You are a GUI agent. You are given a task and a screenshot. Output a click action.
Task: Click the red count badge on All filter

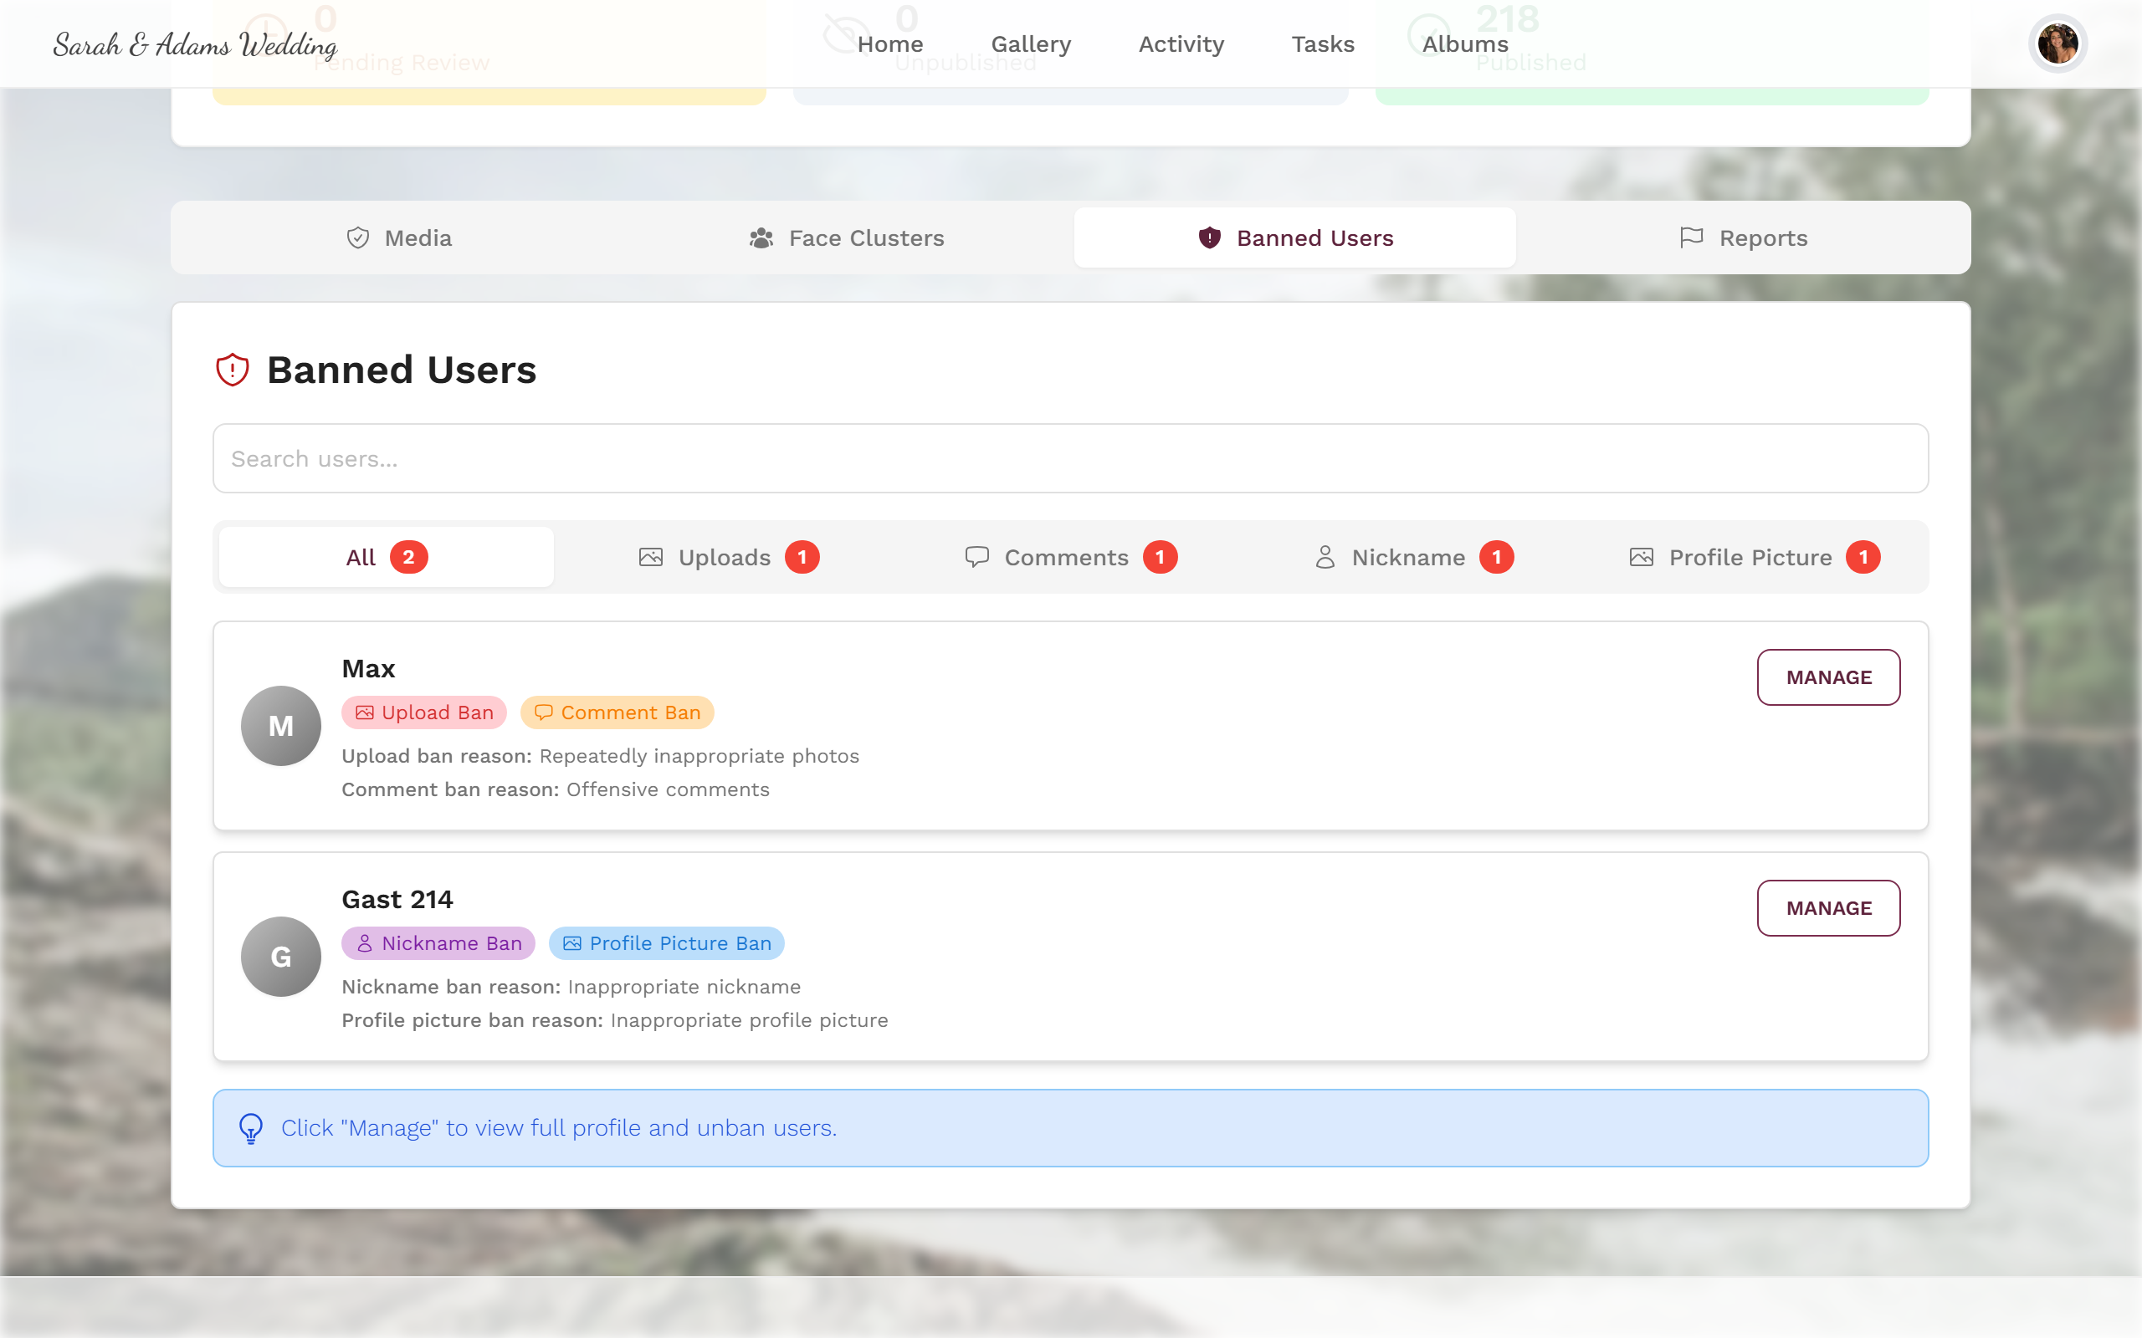(409, 558)
